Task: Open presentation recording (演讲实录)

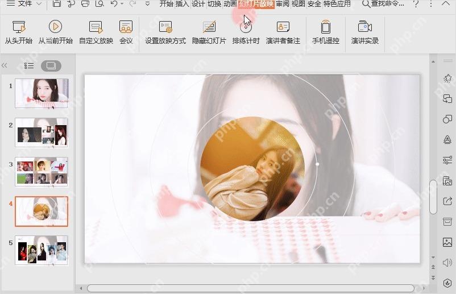Action: point(365,32)
